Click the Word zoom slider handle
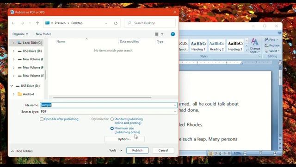The image size is (296, 167). tap(260, 153)
